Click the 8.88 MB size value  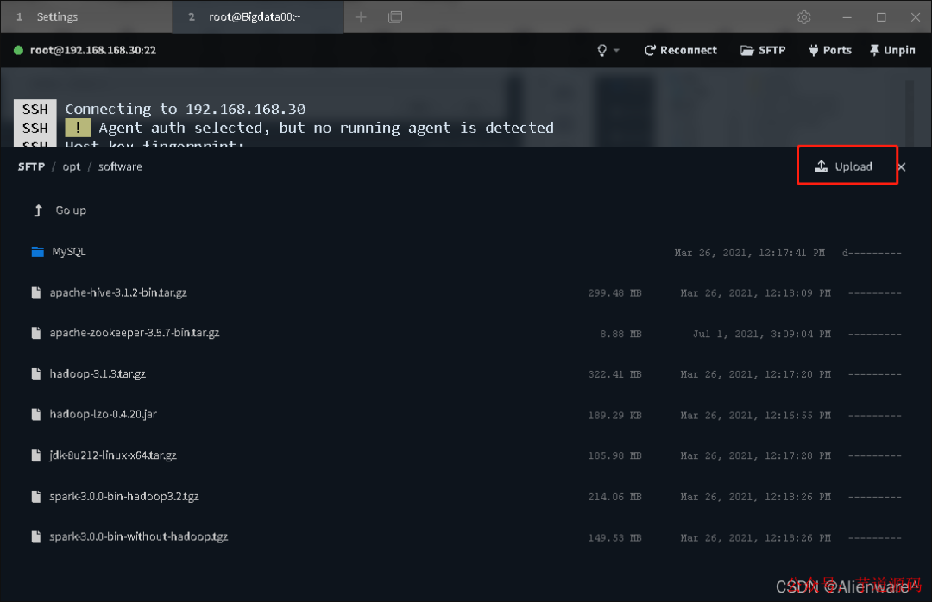tap(620, 334)
